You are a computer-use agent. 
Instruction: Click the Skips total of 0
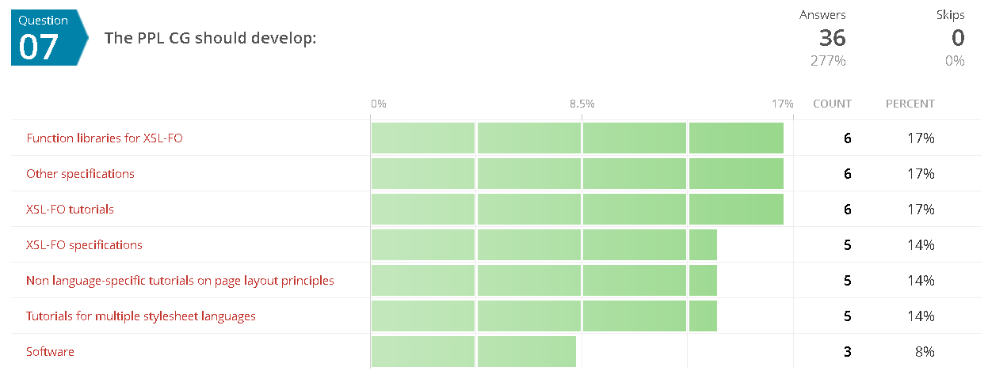tap(957, 37)
